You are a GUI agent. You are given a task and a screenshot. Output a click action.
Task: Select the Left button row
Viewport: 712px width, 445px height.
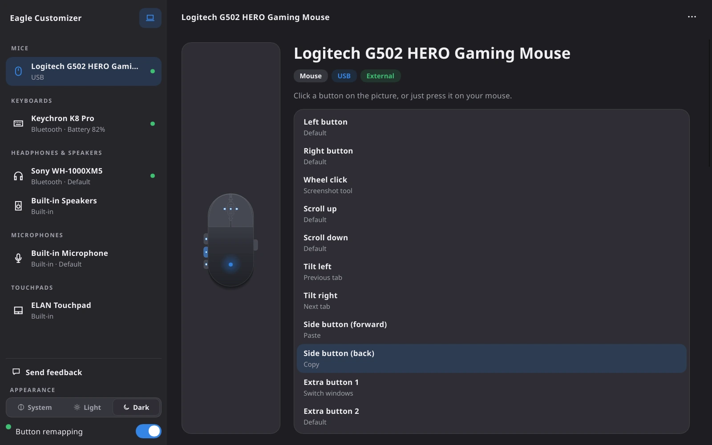click(491, 127)
